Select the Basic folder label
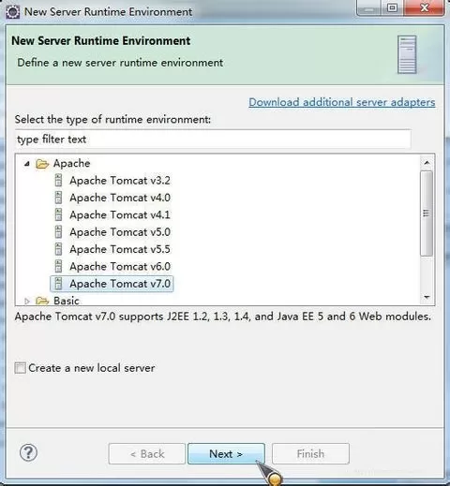 coord(66,301)
